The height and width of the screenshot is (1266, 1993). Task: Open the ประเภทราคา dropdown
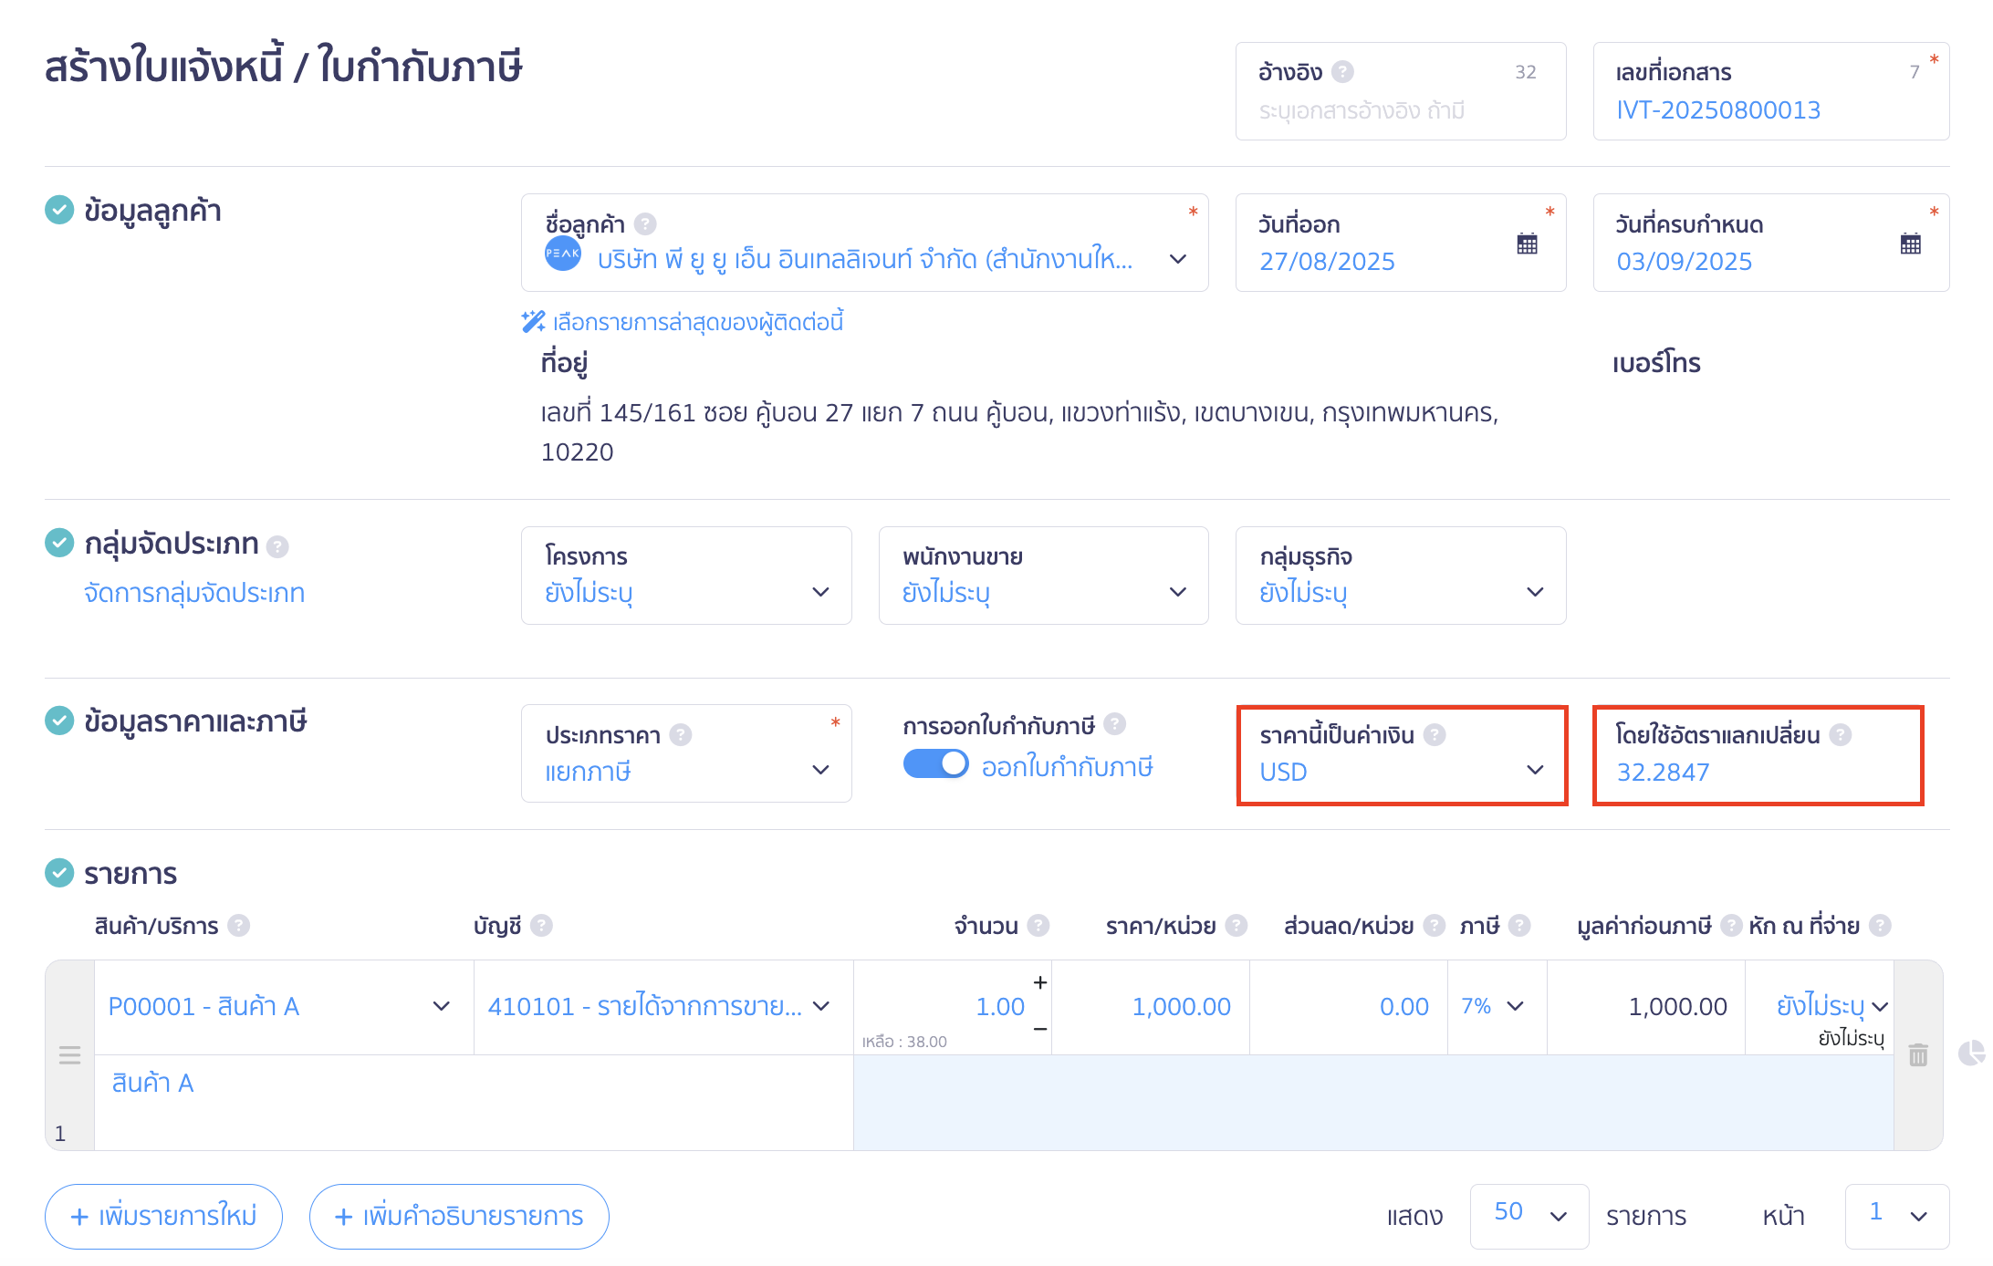(x=686, y=753)
